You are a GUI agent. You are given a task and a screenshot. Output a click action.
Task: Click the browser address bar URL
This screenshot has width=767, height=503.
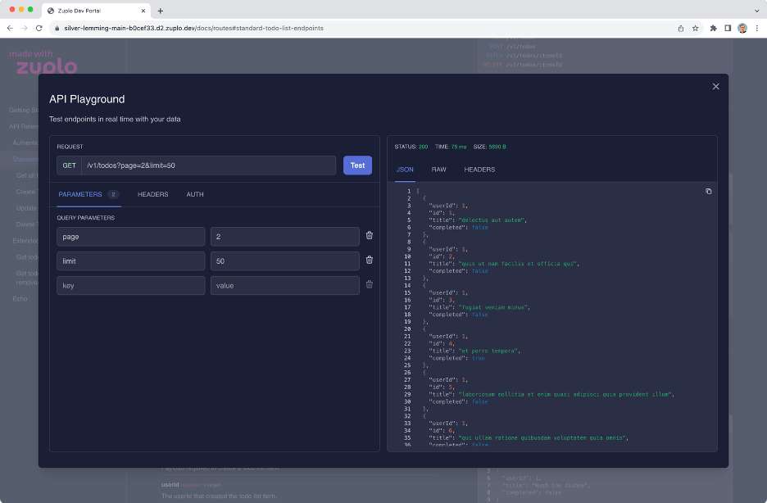click(193, 29)
